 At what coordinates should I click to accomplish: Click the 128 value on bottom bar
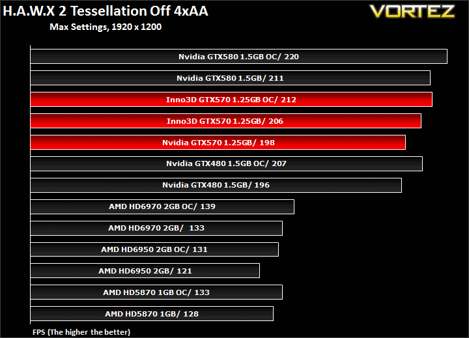(191, 314)
